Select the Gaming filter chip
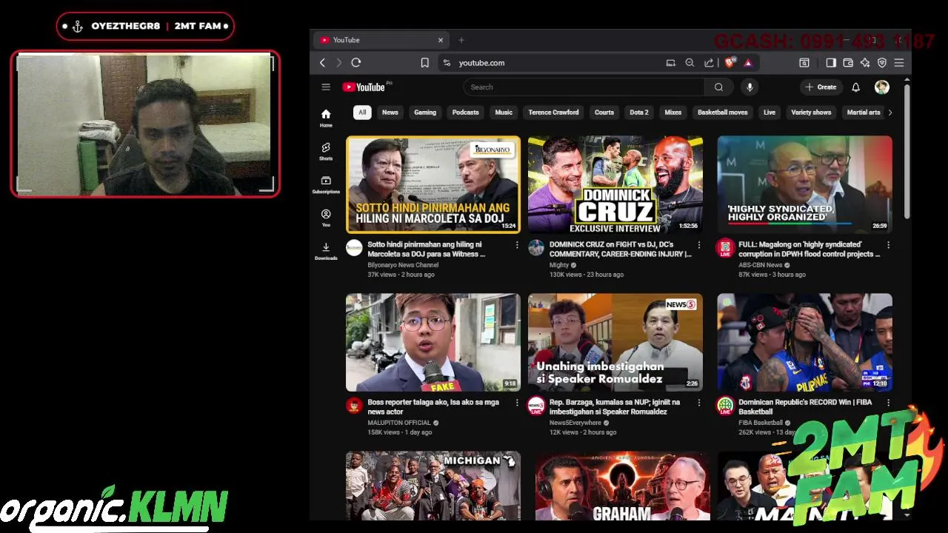This screenshot has height=533, width=948. pyautogui.click(x=425, y=113)
